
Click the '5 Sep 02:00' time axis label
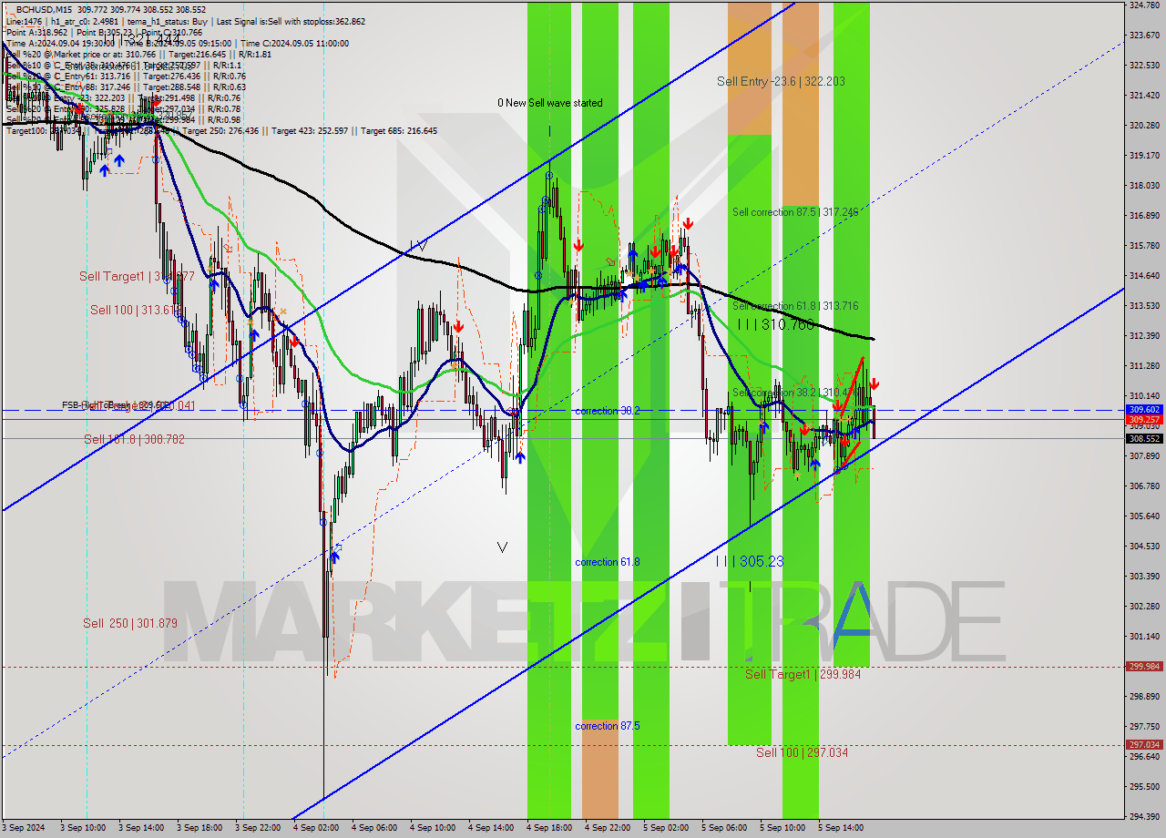click(666, 828)
